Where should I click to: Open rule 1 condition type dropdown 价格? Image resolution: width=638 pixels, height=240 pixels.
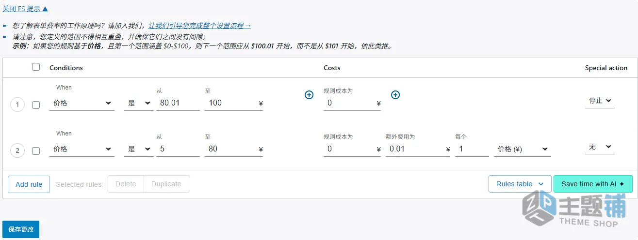[82, 103]
